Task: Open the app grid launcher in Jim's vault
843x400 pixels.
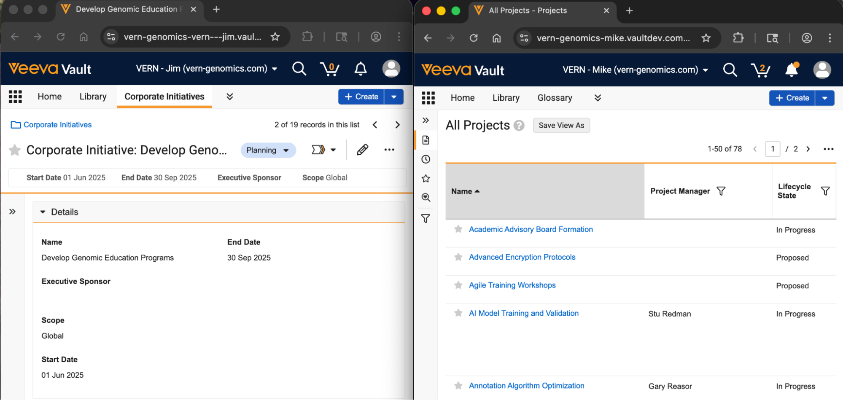Action: point(15,97)
